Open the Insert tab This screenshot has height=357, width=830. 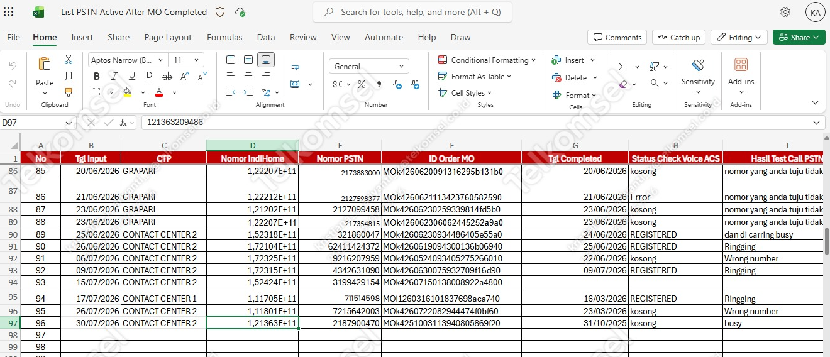coord(82,37)
